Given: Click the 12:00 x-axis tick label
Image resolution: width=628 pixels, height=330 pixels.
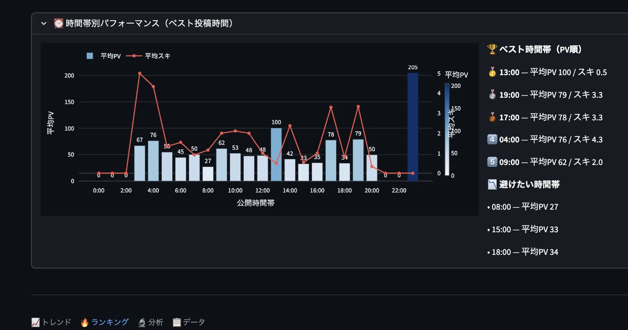Looking at the screenshot, I should click(262, 191).
